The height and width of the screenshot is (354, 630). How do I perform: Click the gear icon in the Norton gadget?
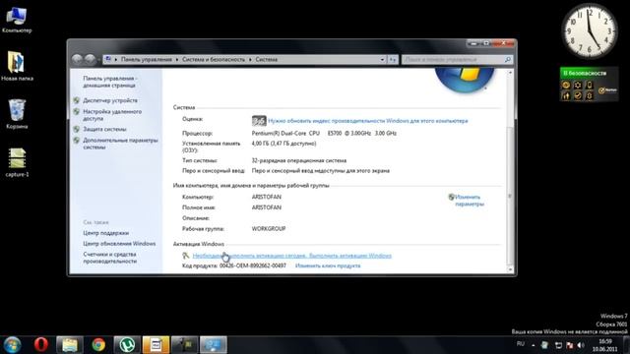[578, 85]
